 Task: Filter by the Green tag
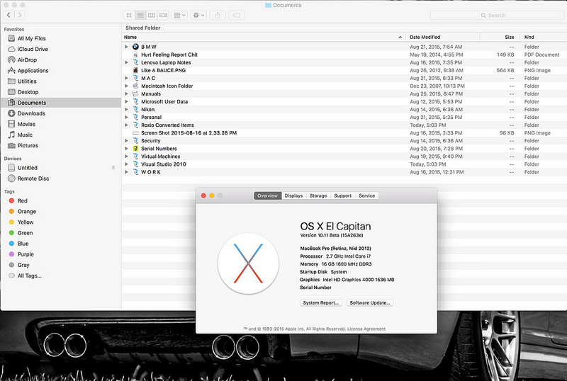25,233
